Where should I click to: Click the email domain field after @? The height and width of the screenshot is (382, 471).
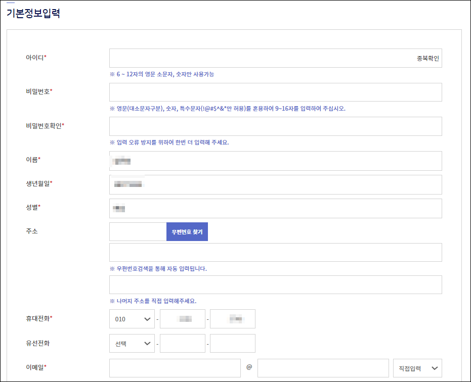pyautogui.click(x=322, y=368)
